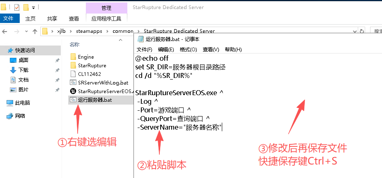Switch to the View (查看) ribbon tab
382x178 pixels.
point(74,18)
